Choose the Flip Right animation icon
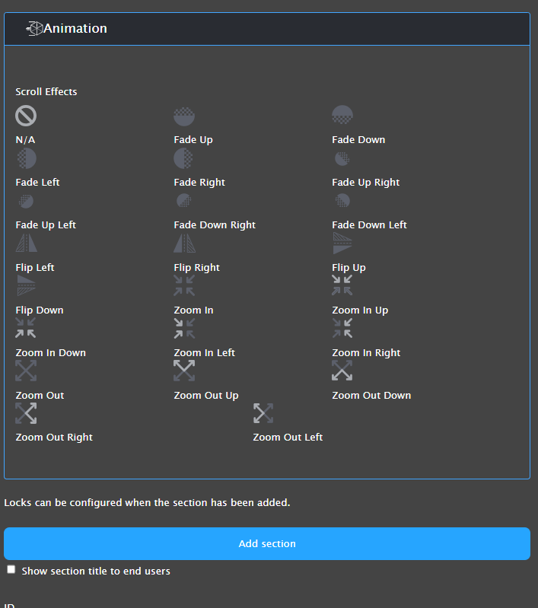Screen dimensions: 538x608 184,243
